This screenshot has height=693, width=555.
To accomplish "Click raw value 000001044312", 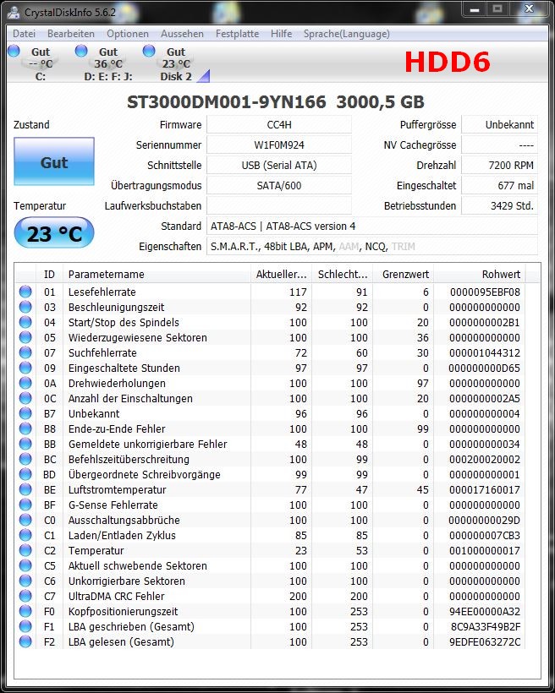I will (x=485, y=353).
